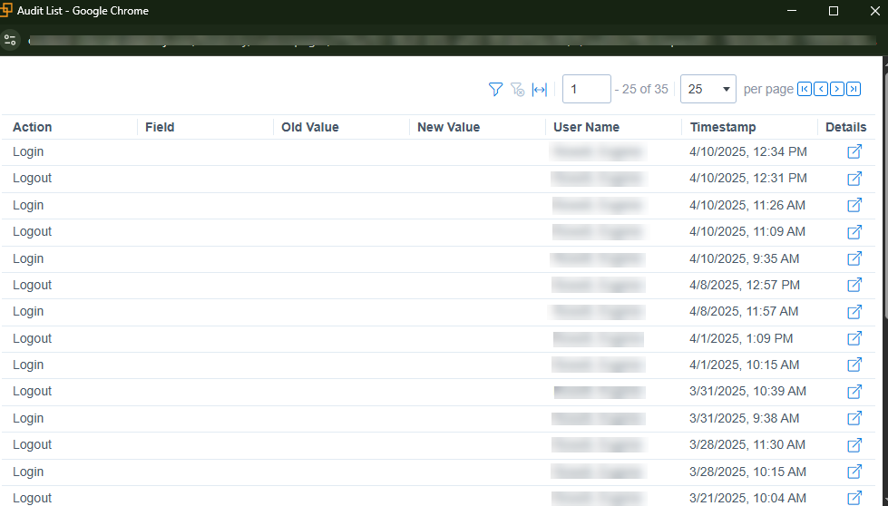Select timestamp 4/10/2025, 9:35 AM cell
Screen dimensions: 888x506
[x=744, y=258]
